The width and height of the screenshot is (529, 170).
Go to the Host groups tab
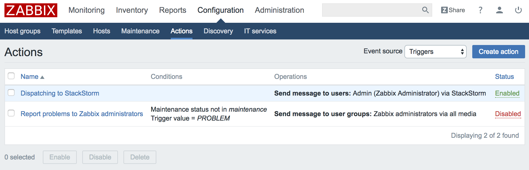[23, 31]
